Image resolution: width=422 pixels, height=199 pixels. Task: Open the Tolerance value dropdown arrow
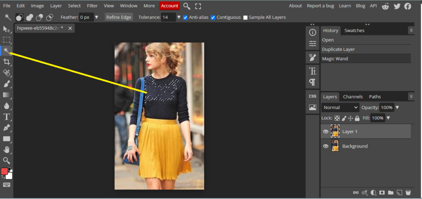pos(179,17)
